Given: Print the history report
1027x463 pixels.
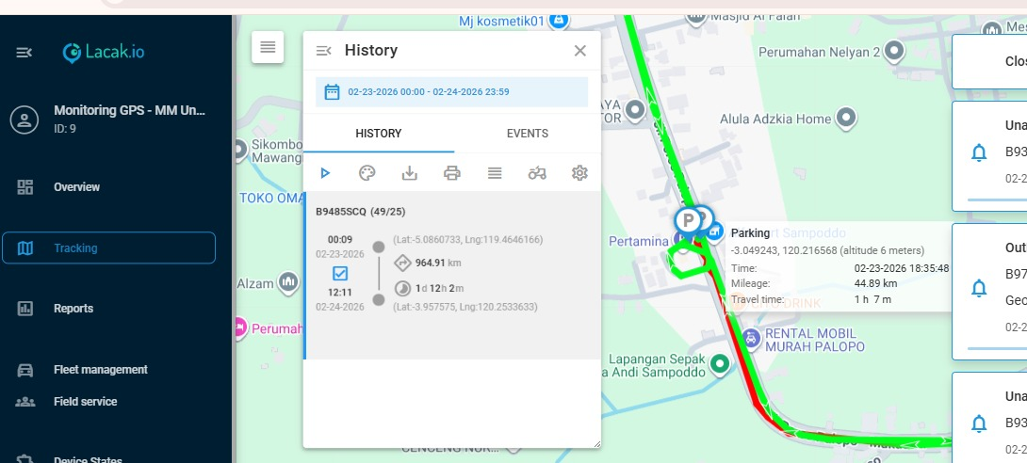Looking at the screenshot, I should [452, 172].
